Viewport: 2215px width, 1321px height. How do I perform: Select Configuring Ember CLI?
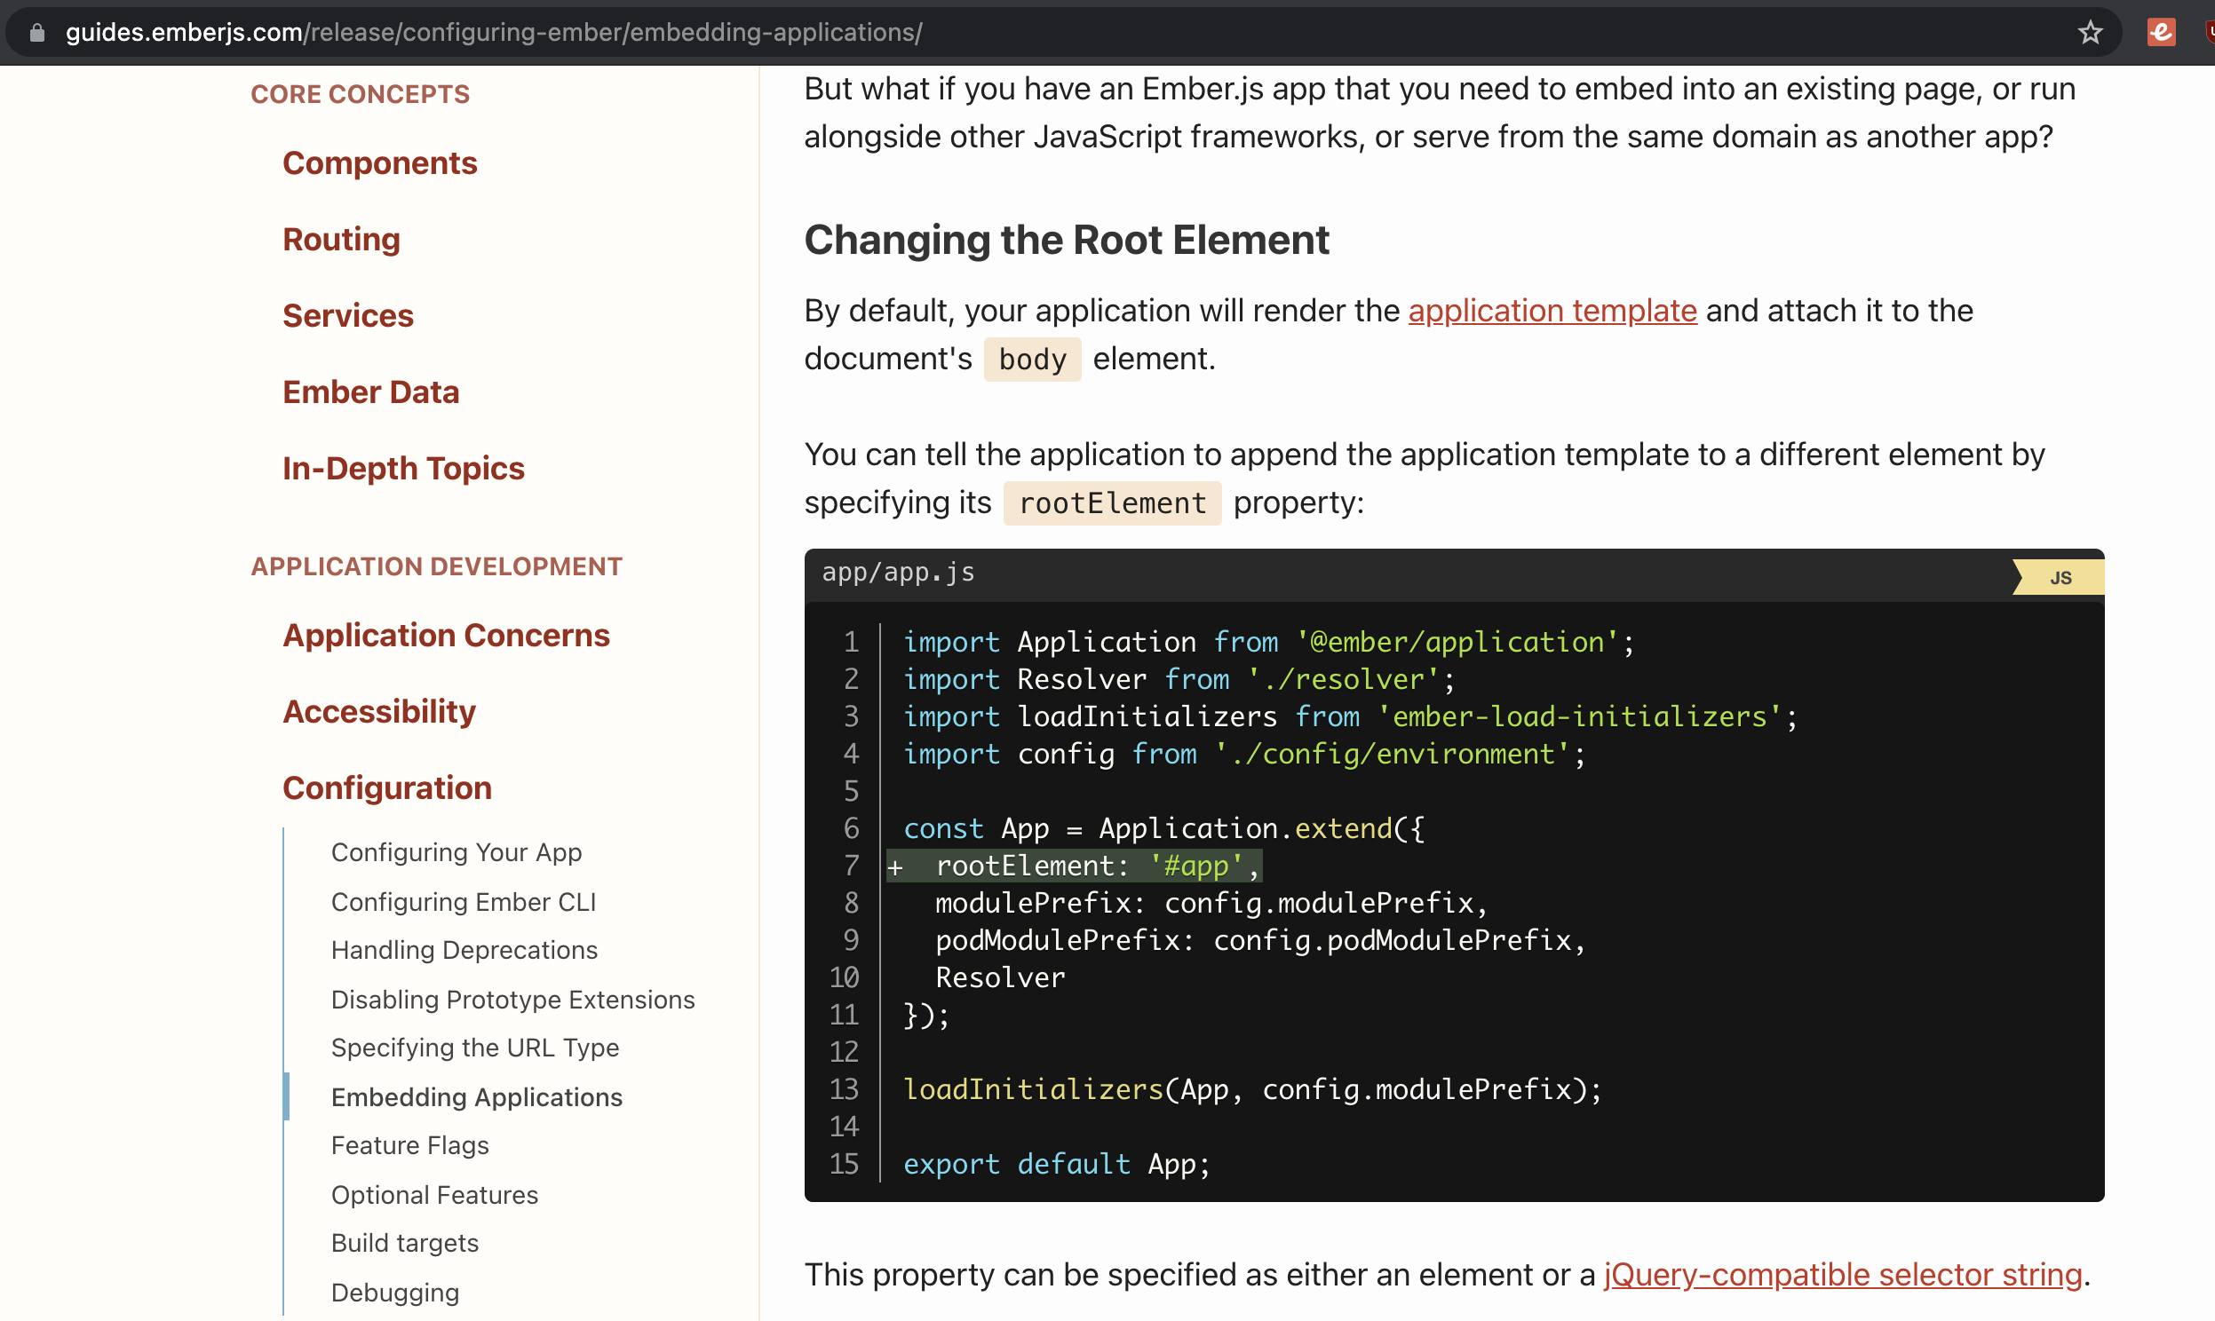click(464, 902)
